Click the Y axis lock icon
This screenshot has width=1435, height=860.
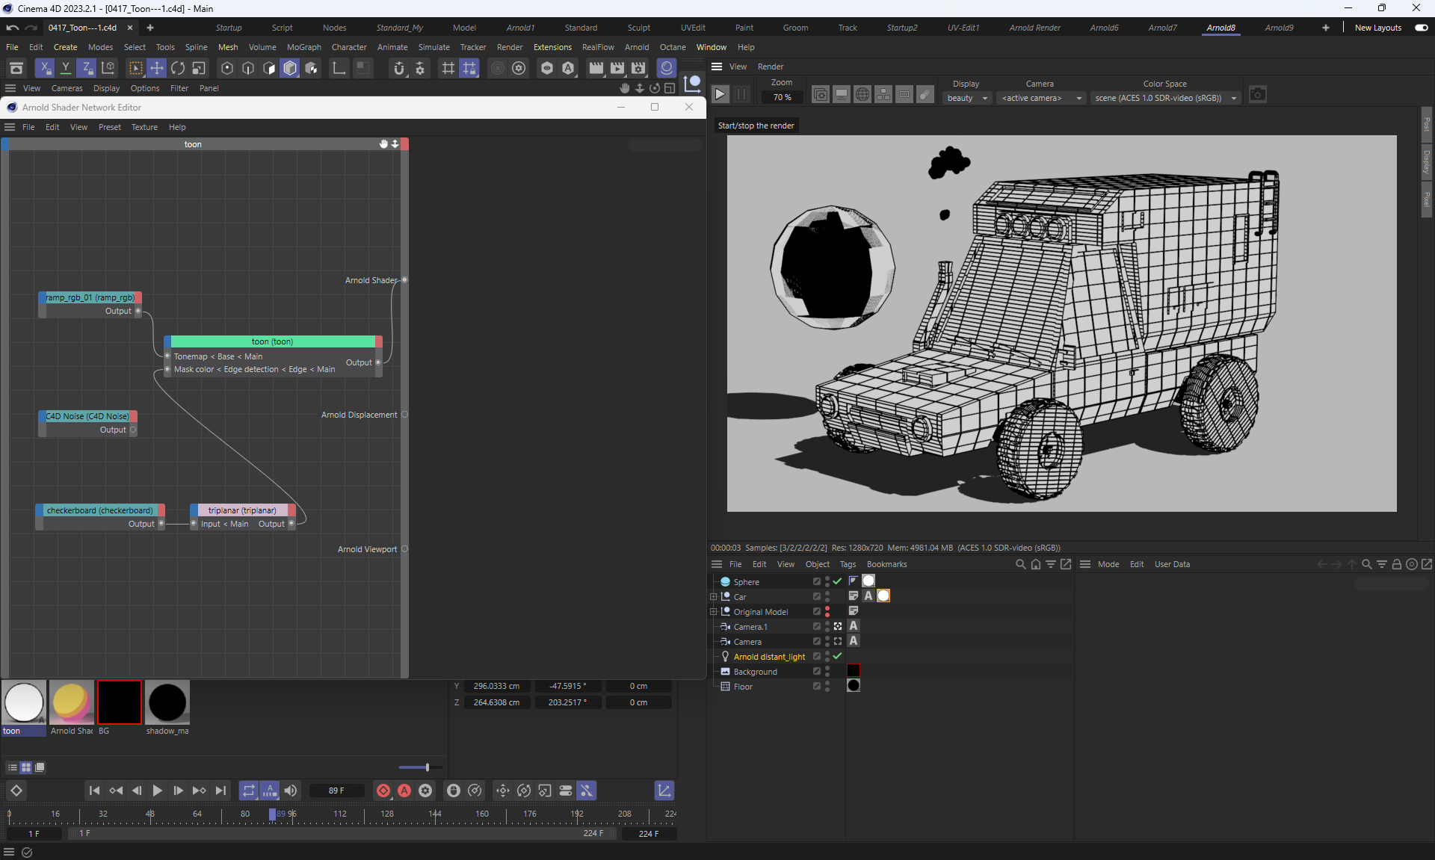click(66, 69)
